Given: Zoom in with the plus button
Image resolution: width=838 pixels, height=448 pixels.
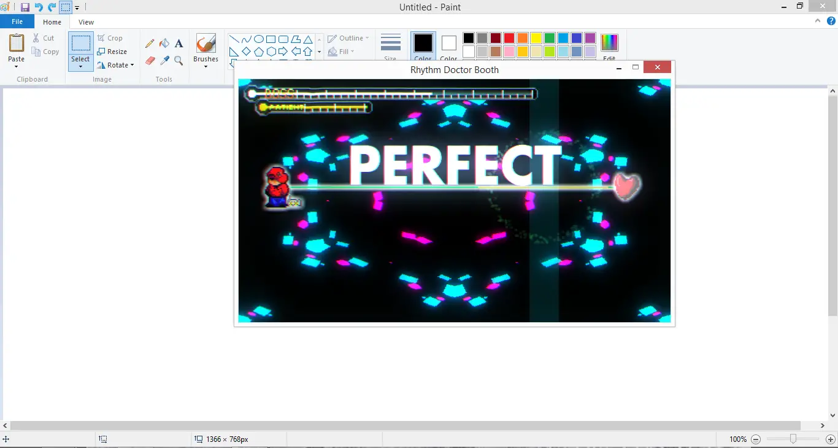Looking at the screenshot, I should 831,439.
